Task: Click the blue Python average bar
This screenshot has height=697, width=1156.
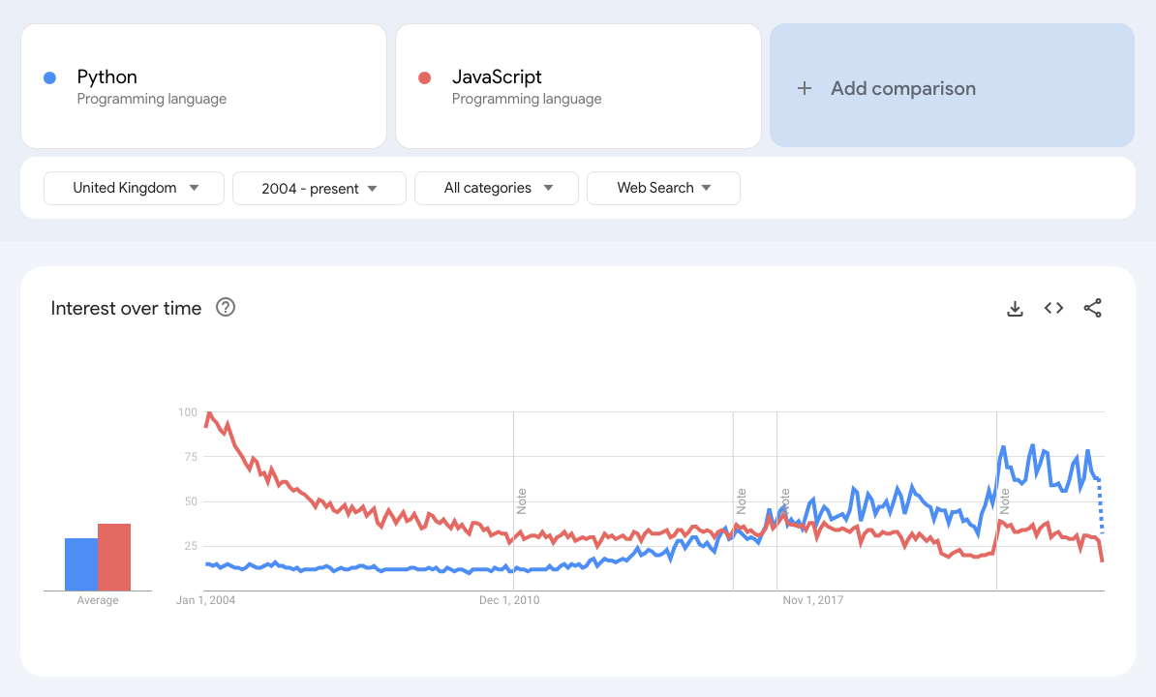Action: [81, 564]
